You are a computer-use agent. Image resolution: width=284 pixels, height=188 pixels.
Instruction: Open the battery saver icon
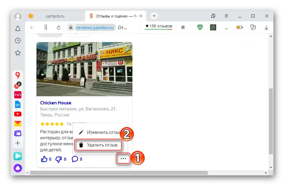click(x=239, y=27)
